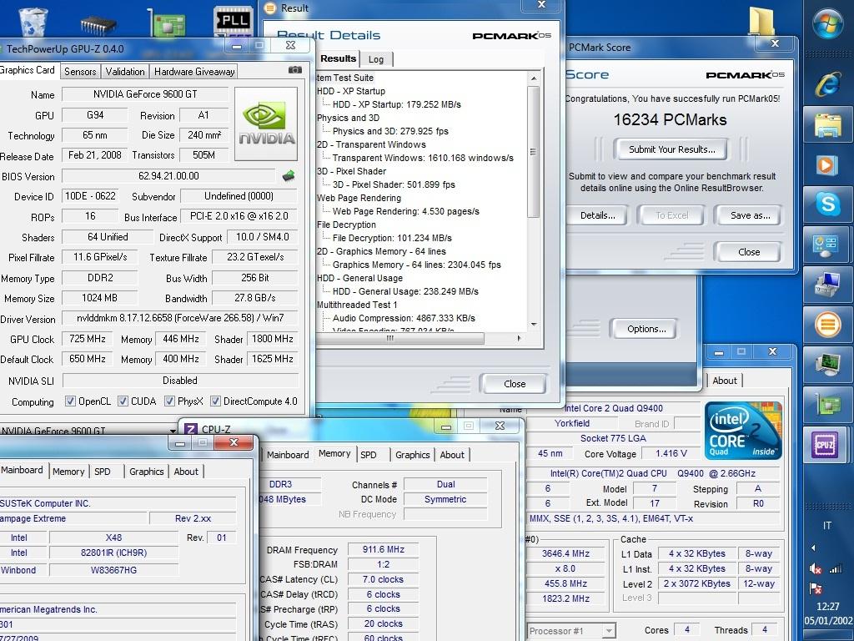This screenshot has width=854, height=641.
Task: Open the Mainboard tab in CPU-Z Memory window
Action: pos(288,455)
